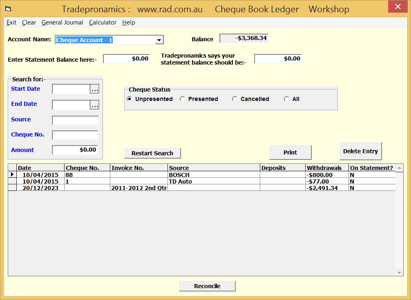The height and width of the screenshot is (300, 411).
Task: Click the Withdrawals column header
Action: (327, 168)
